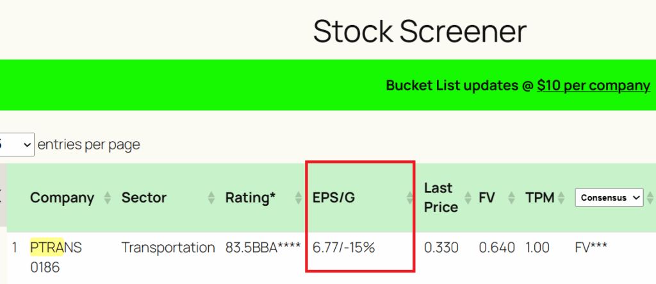
Task: Sort by EPS/G using its arrow icon
Action: tap(410, 198)
